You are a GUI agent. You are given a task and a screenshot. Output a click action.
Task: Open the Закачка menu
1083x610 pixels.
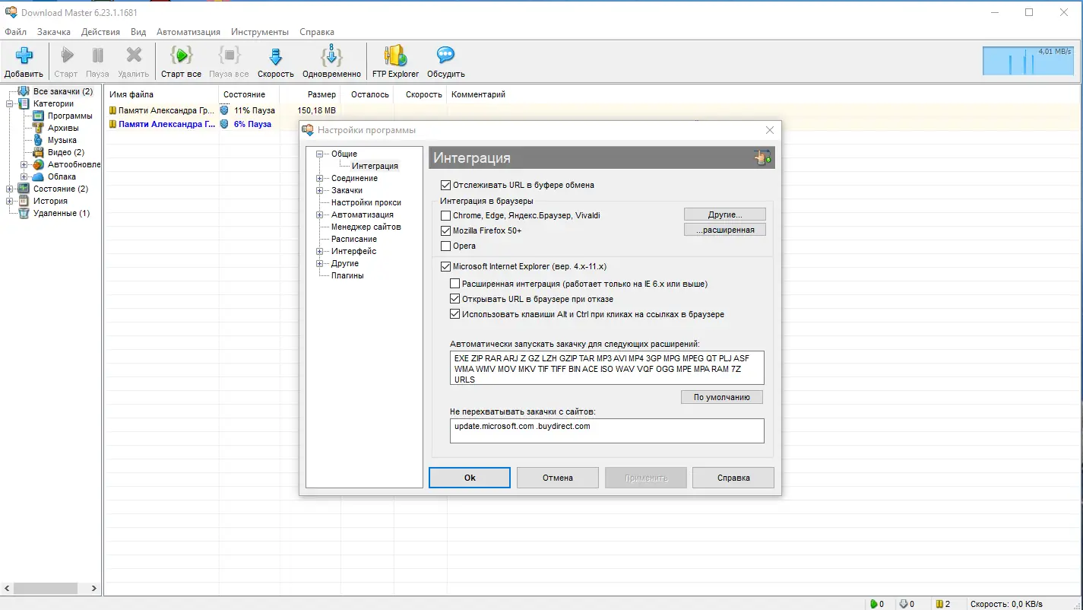54,32
